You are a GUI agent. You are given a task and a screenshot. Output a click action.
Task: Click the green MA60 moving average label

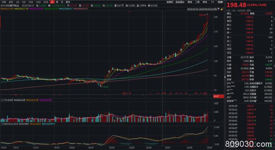click(51, 9)
